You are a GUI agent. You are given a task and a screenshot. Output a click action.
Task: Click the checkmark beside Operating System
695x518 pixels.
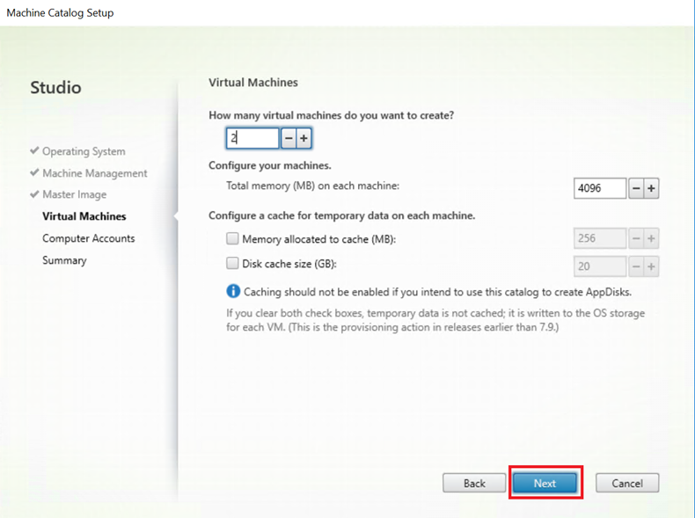34,150
